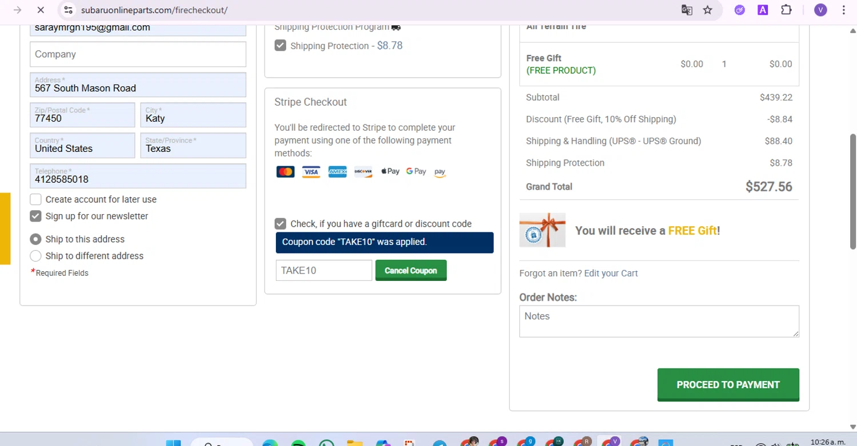The image size is (857, 446).
Task: Open the purple round extension icon
Action: tap(740, 10)
